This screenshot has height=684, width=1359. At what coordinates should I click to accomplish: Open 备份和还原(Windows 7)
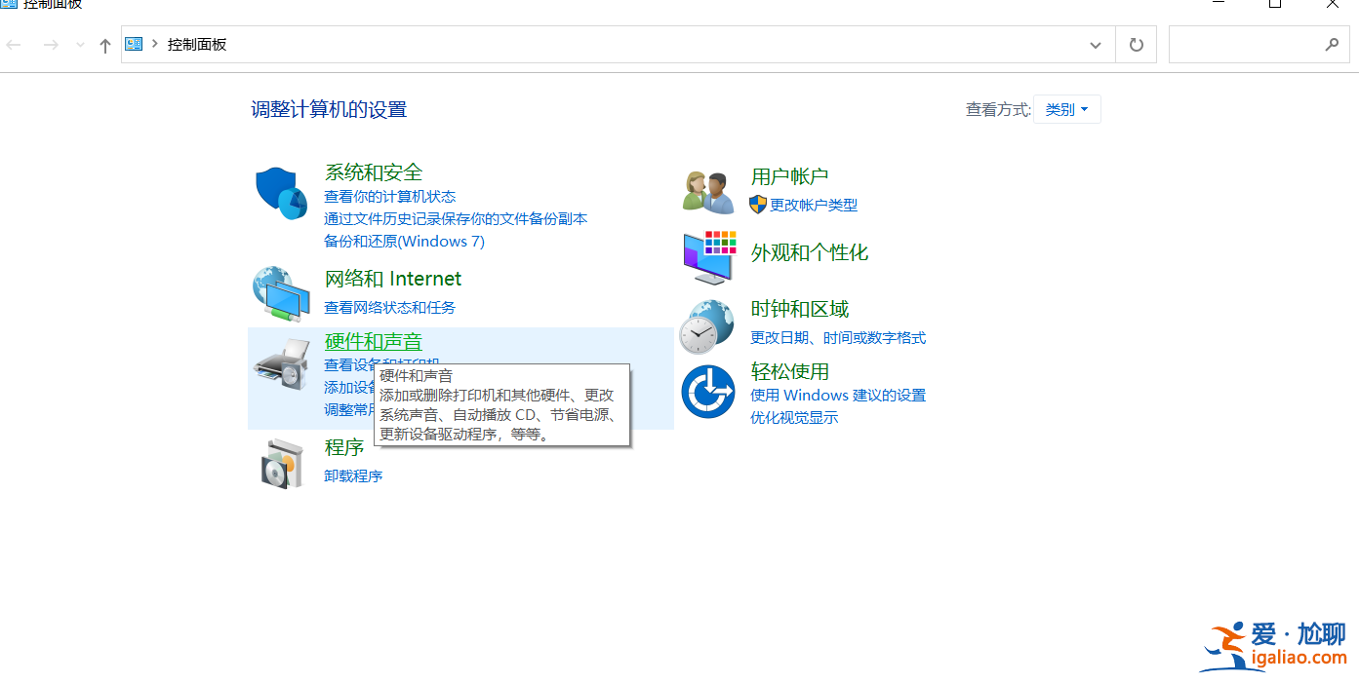pyautogui.click(x=403, y=241)
